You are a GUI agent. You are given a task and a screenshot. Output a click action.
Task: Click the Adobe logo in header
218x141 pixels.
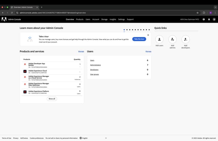[4, 19]
